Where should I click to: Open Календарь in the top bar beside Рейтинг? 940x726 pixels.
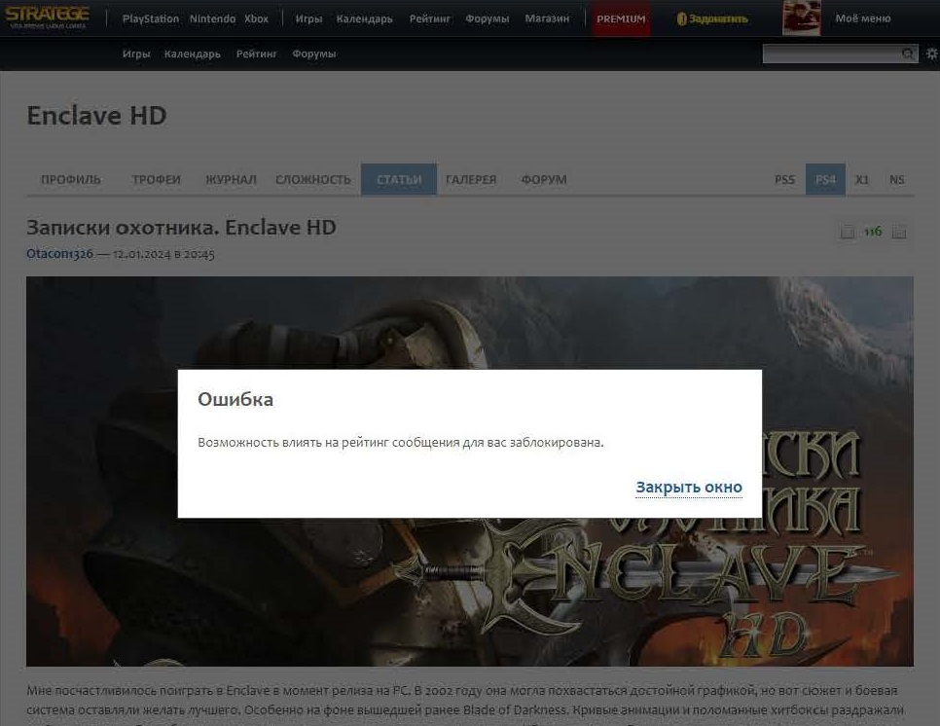[365, 18]
